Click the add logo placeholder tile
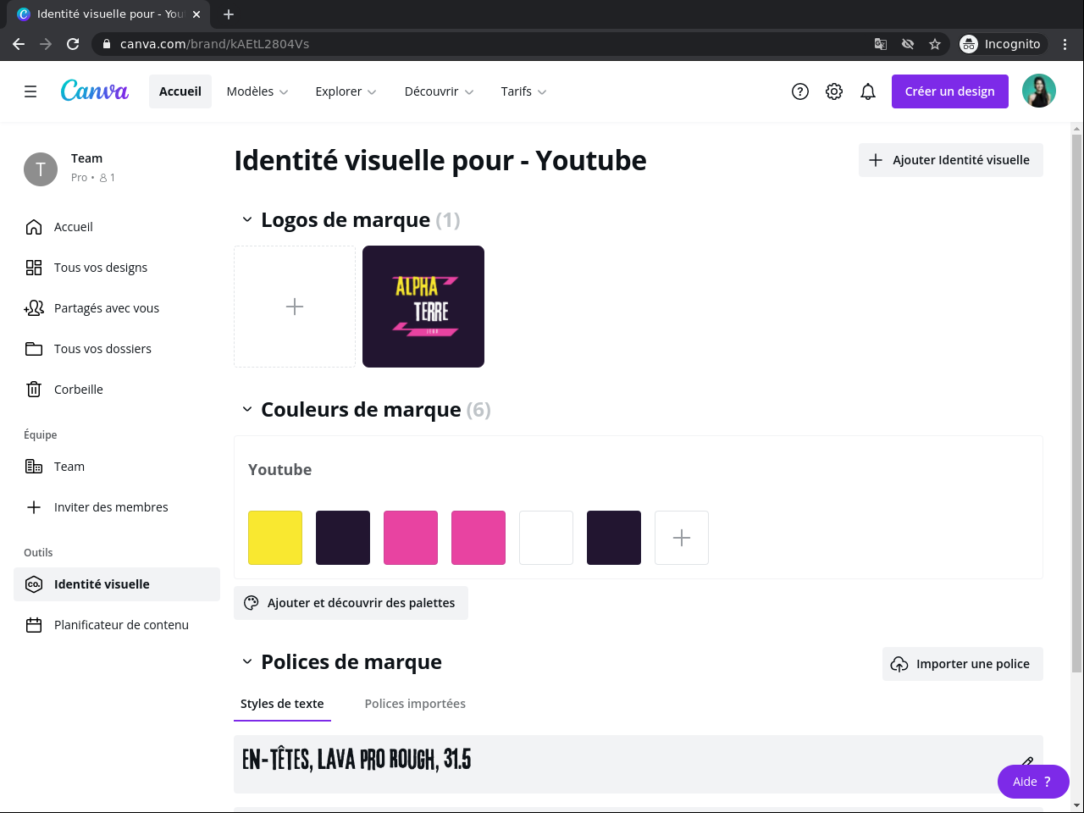The height and width of the screenshot is (813, 1084). coord(295,307)
